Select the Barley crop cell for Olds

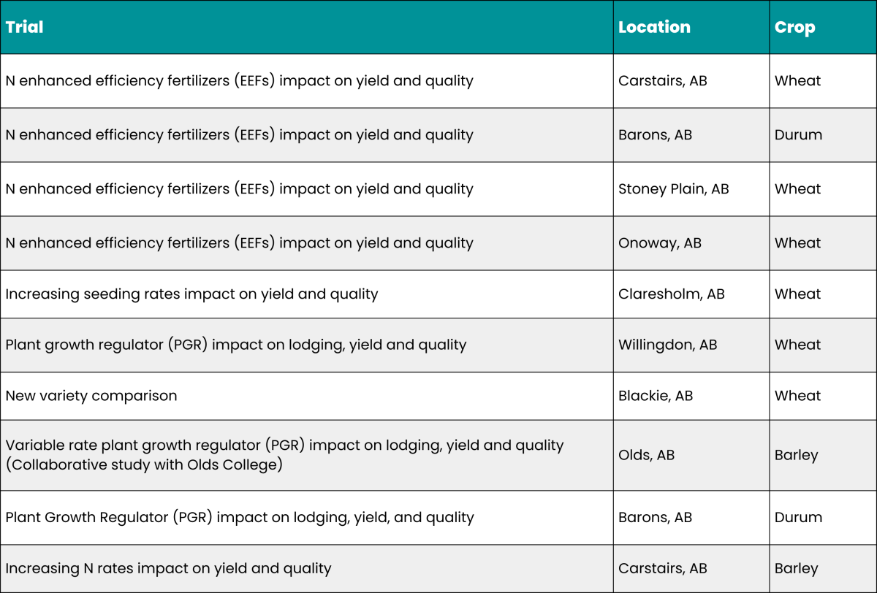coord(823,455)
